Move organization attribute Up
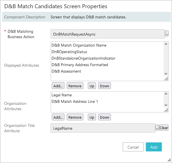This screenshot has width=172, height=163. (x=92, y=117)
